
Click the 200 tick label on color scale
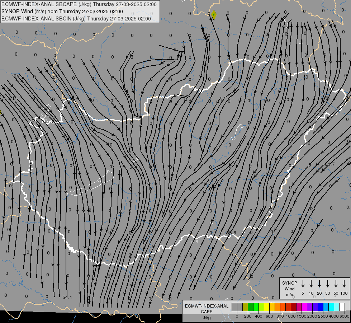[248, 316]
